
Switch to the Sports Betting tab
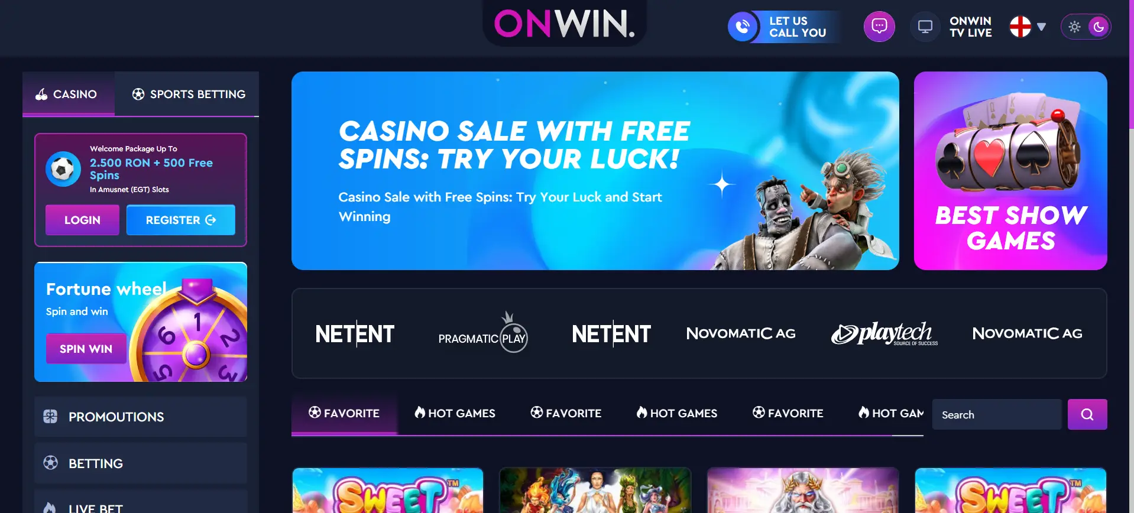(187, 94)
